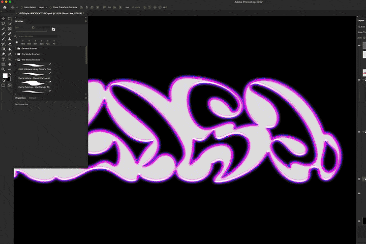Select the bottom black layer thumbnail
The width and height of the screenshot is (366, 244).
coord(364,221)
